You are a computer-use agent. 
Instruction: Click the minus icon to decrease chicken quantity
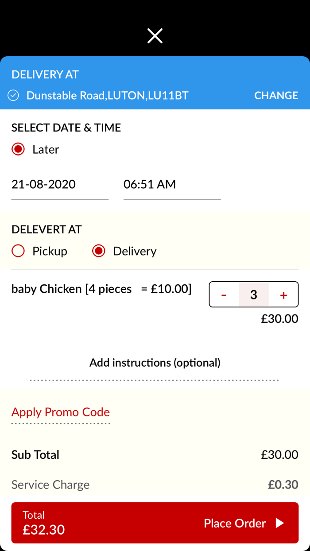pyautogui.click(x=224, y=294)
